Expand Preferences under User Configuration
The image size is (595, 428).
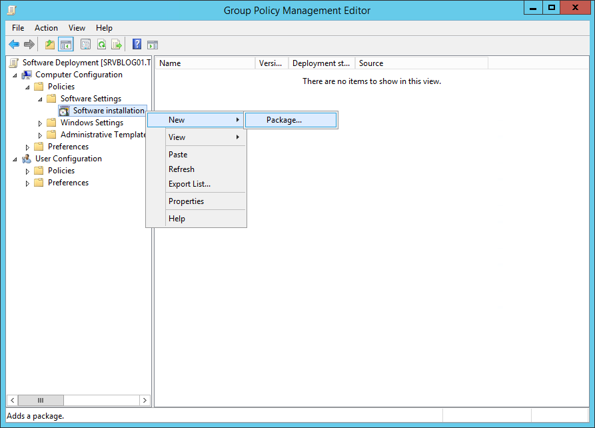[27, 182]
